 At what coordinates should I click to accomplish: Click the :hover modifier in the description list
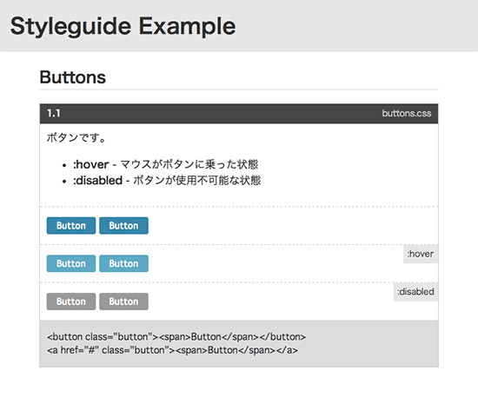[91, 164]
